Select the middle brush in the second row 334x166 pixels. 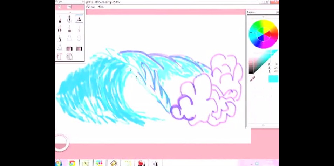coord(69,29)
